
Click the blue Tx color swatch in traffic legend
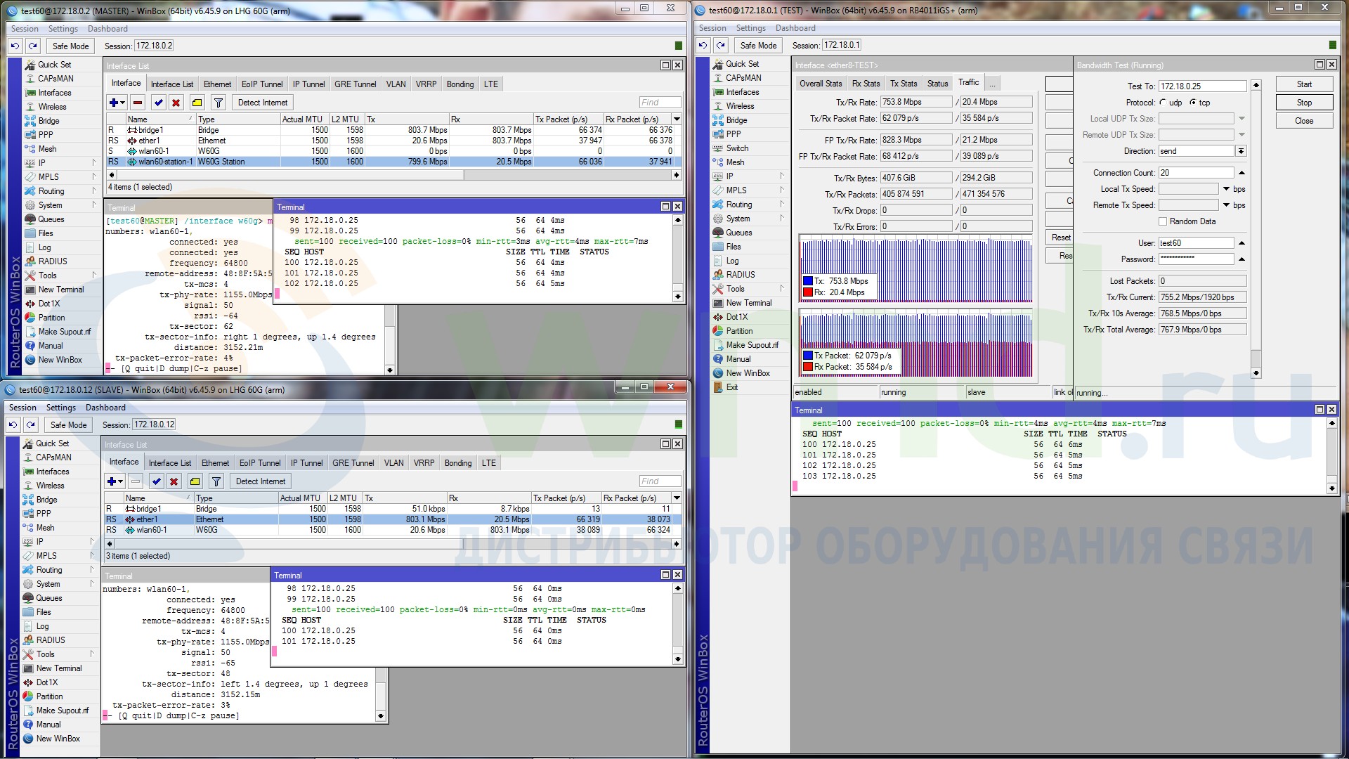point(808,281)
